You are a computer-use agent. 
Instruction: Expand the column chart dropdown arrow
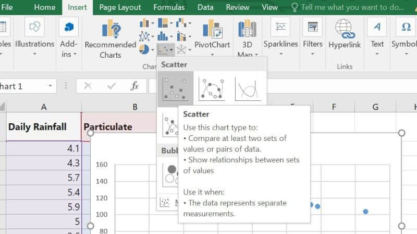153,23
